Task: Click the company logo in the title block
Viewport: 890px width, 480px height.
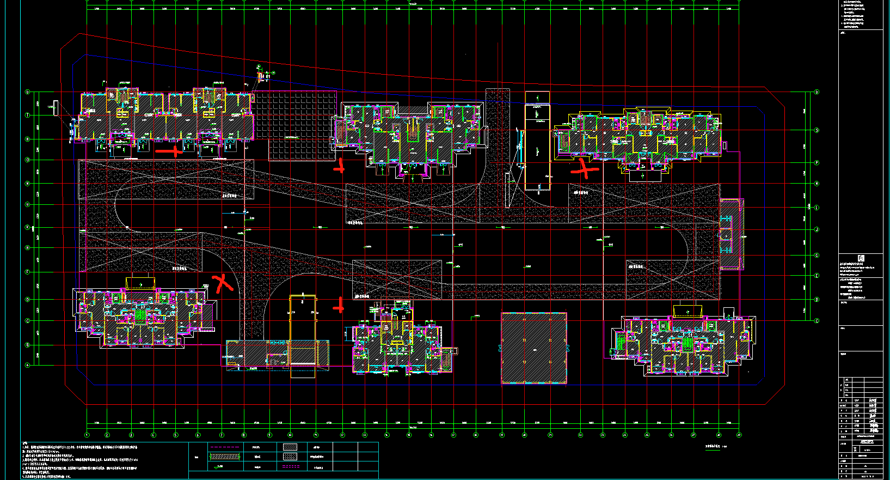Action: (x=861, y=259)
